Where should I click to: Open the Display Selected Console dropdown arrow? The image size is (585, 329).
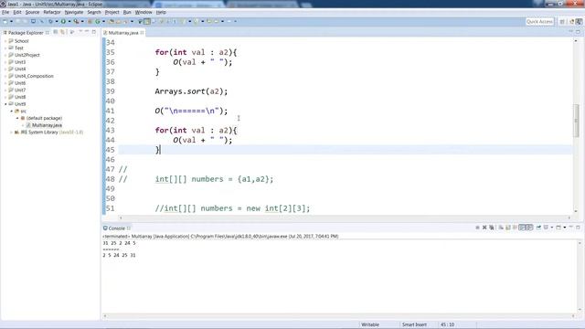[x=552, y=228]
